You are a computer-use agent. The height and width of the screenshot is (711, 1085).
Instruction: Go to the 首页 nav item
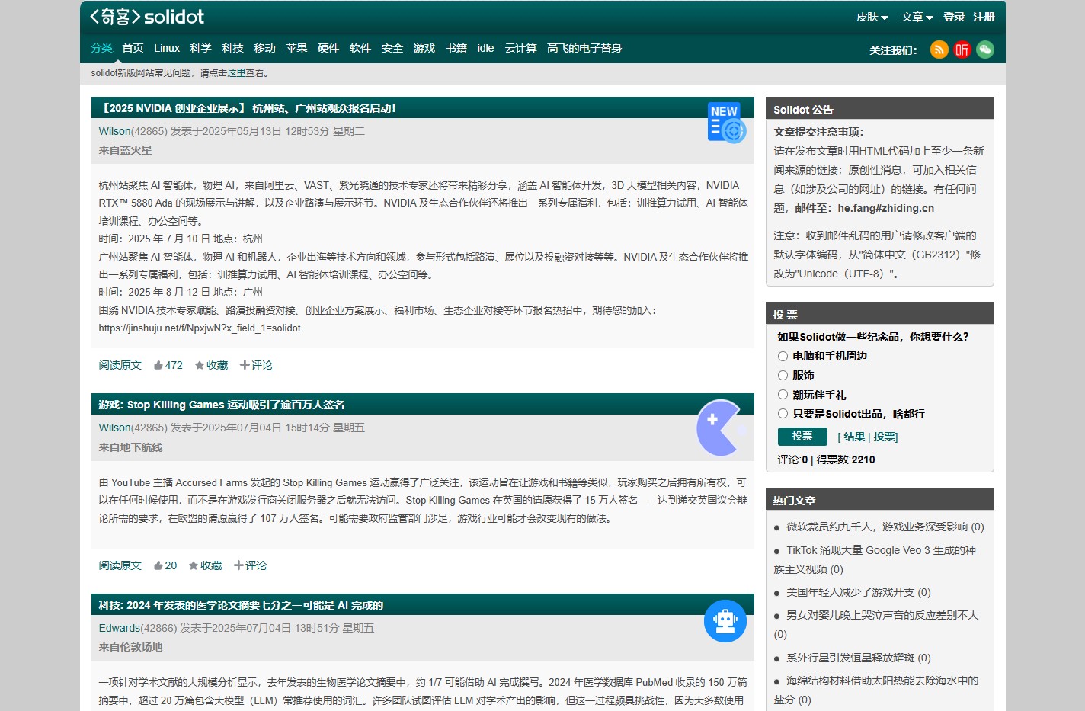133,48
